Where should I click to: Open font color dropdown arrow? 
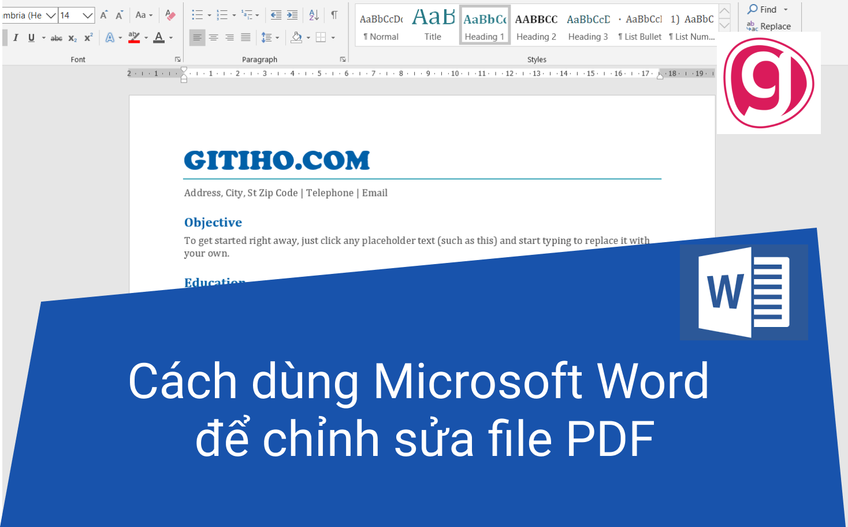pos(171,38)
